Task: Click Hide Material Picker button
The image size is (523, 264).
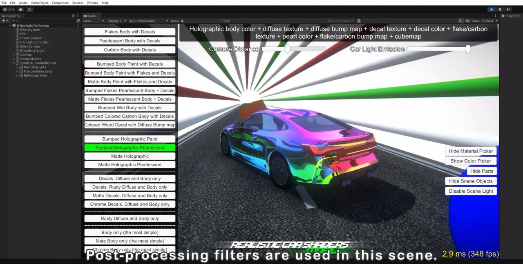Action: click(x=471, y=151)
